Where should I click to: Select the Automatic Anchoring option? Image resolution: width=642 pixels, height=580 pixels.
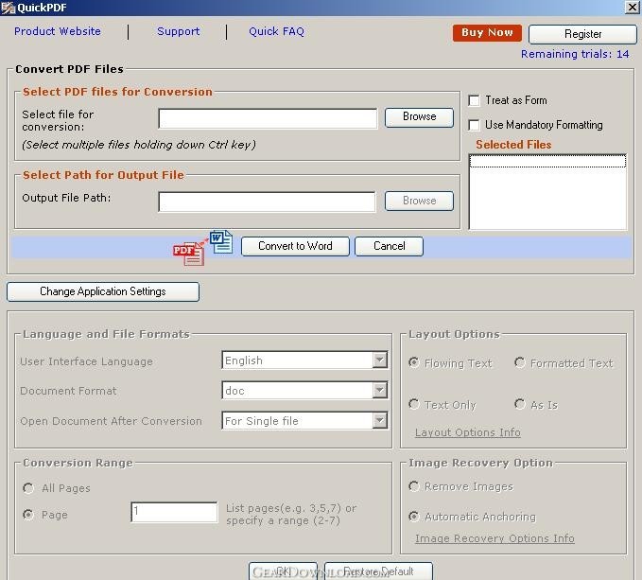click(414, 517)
